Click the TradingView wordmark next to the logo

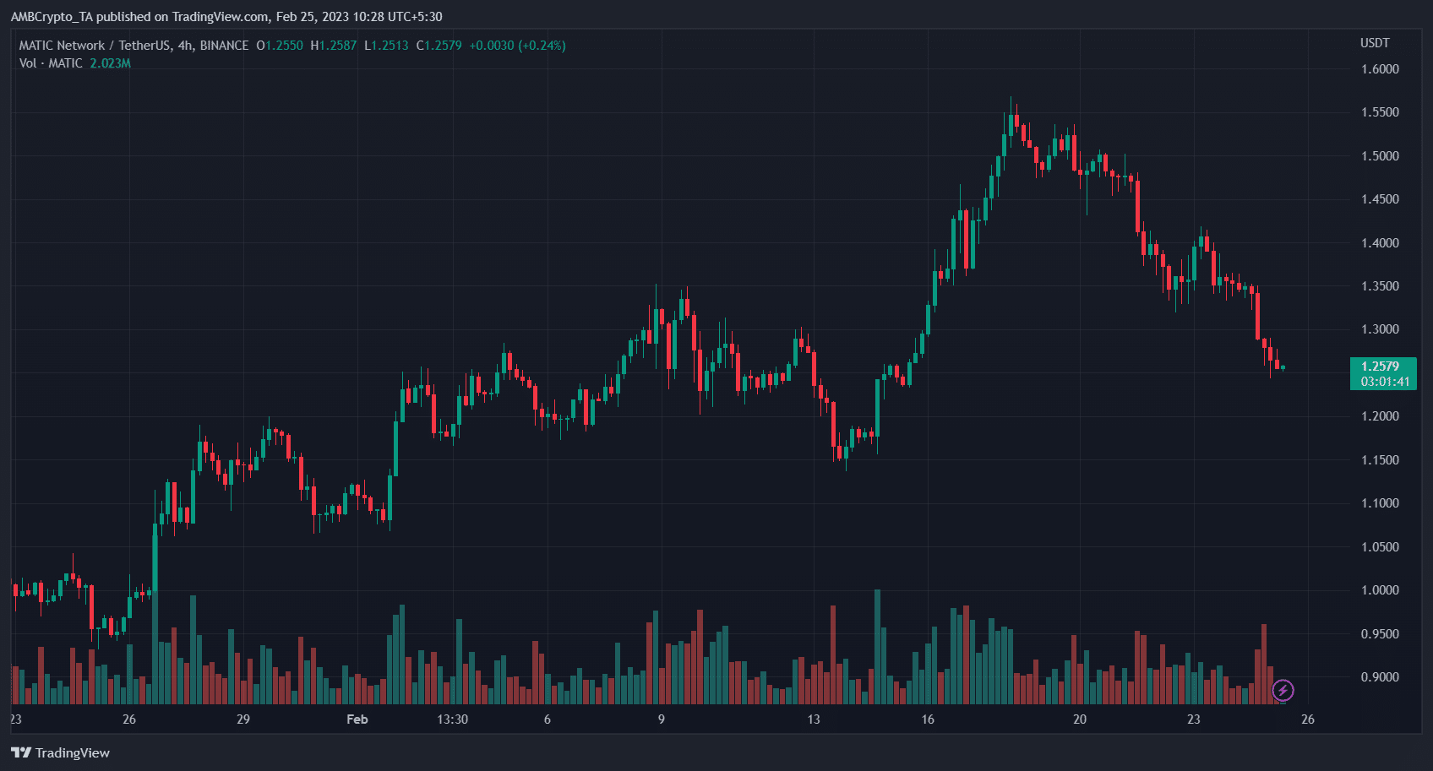pyautogui.click(x=72, y=752)
